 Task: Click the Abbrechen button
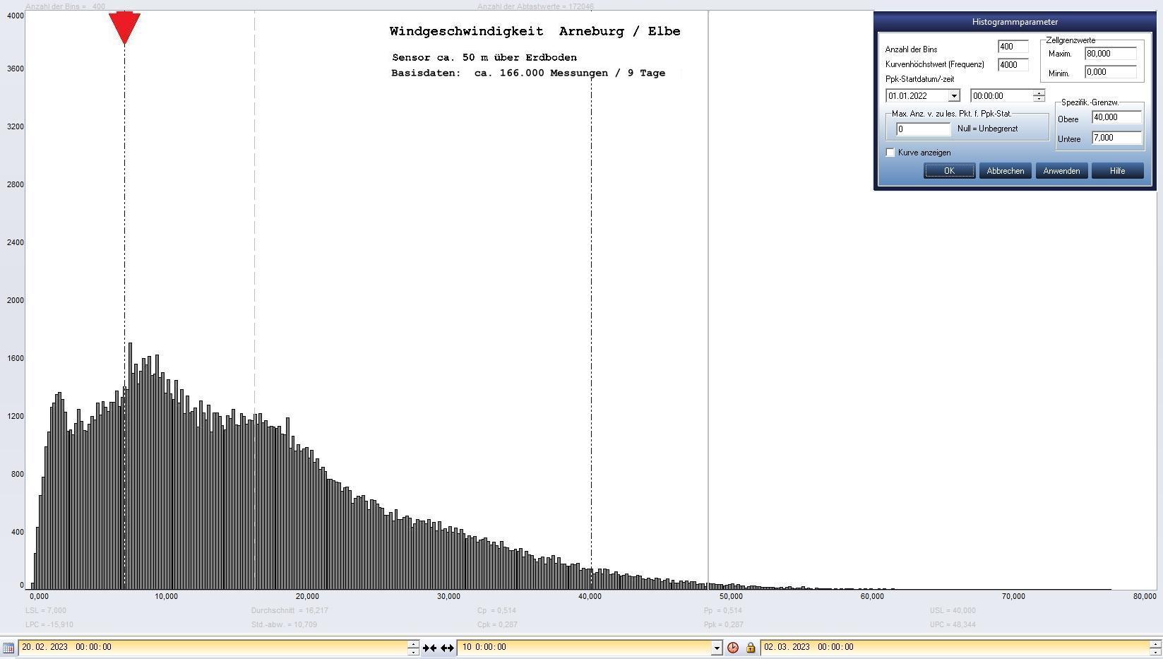coord(1005,171)
